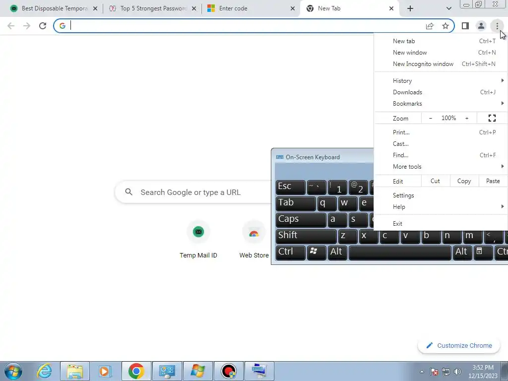Close the Enter code tab

click(293, 9)
